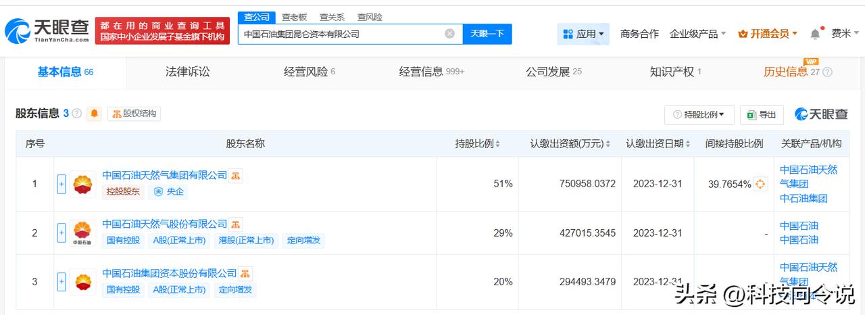Open the 开通会员 dropdown

[768, 34]
